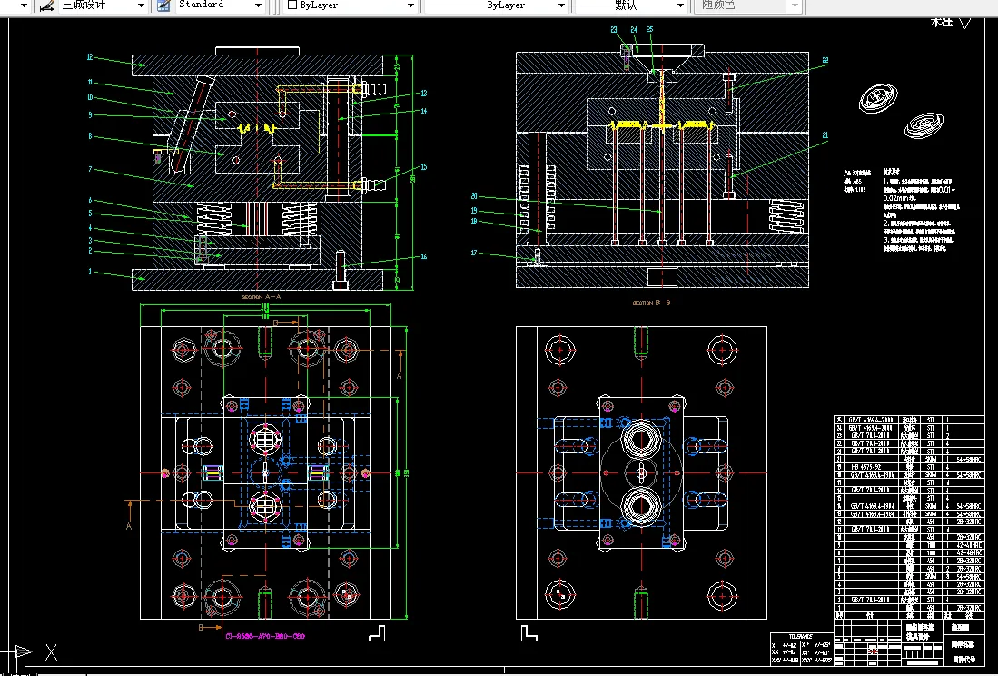Select the "SECTION B-B" label
This screenshot has width=998, height=676.
[x=651, y=303]
